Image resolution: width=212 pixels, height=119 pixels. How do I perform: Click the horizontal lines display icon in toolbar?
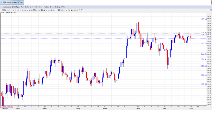tap(42, 10)
